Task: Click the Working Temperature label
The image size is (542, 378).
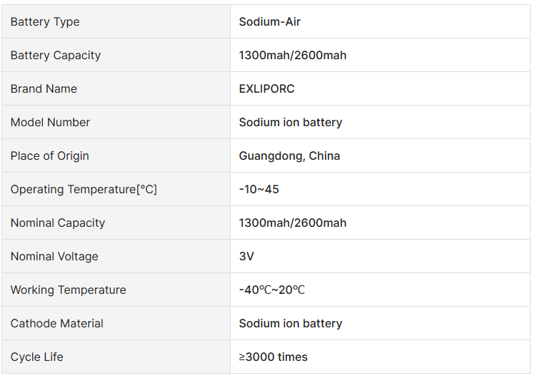Action: (68, 290)
